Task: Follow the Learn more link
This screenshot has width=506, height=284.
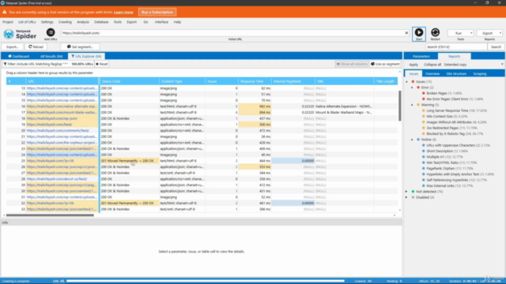Action: point(123,13)
